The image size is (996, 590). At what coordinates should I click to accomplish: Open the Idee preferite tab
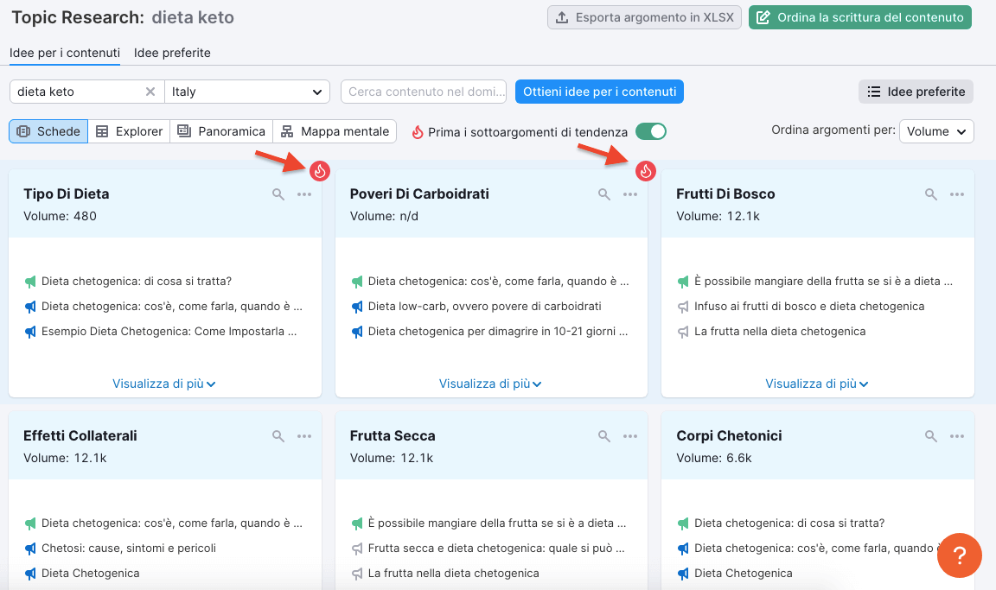[172, 53]
